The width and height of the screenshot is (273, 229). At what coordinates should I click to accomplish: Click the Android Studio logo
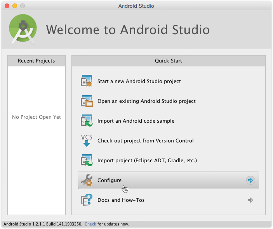[23, 29]
